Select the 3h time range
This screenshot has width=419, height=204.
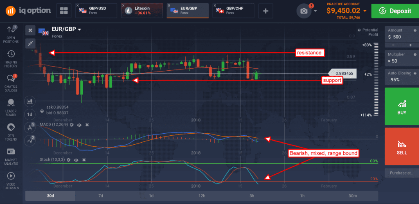click(252, 196)
